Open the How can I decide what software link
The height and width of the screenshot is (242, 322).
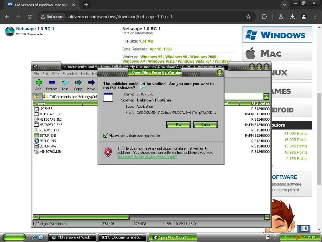tap(147, 157)
